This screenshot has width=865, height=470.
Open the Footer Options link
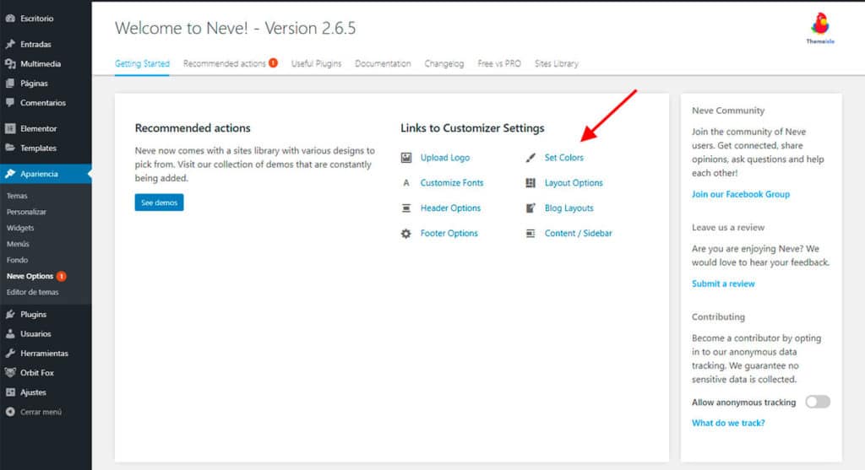point(449,234)
